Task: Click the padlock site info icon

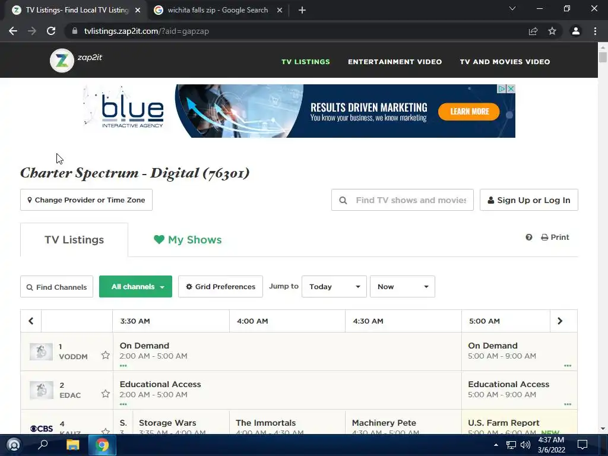Action: click(x=75, y=31)
